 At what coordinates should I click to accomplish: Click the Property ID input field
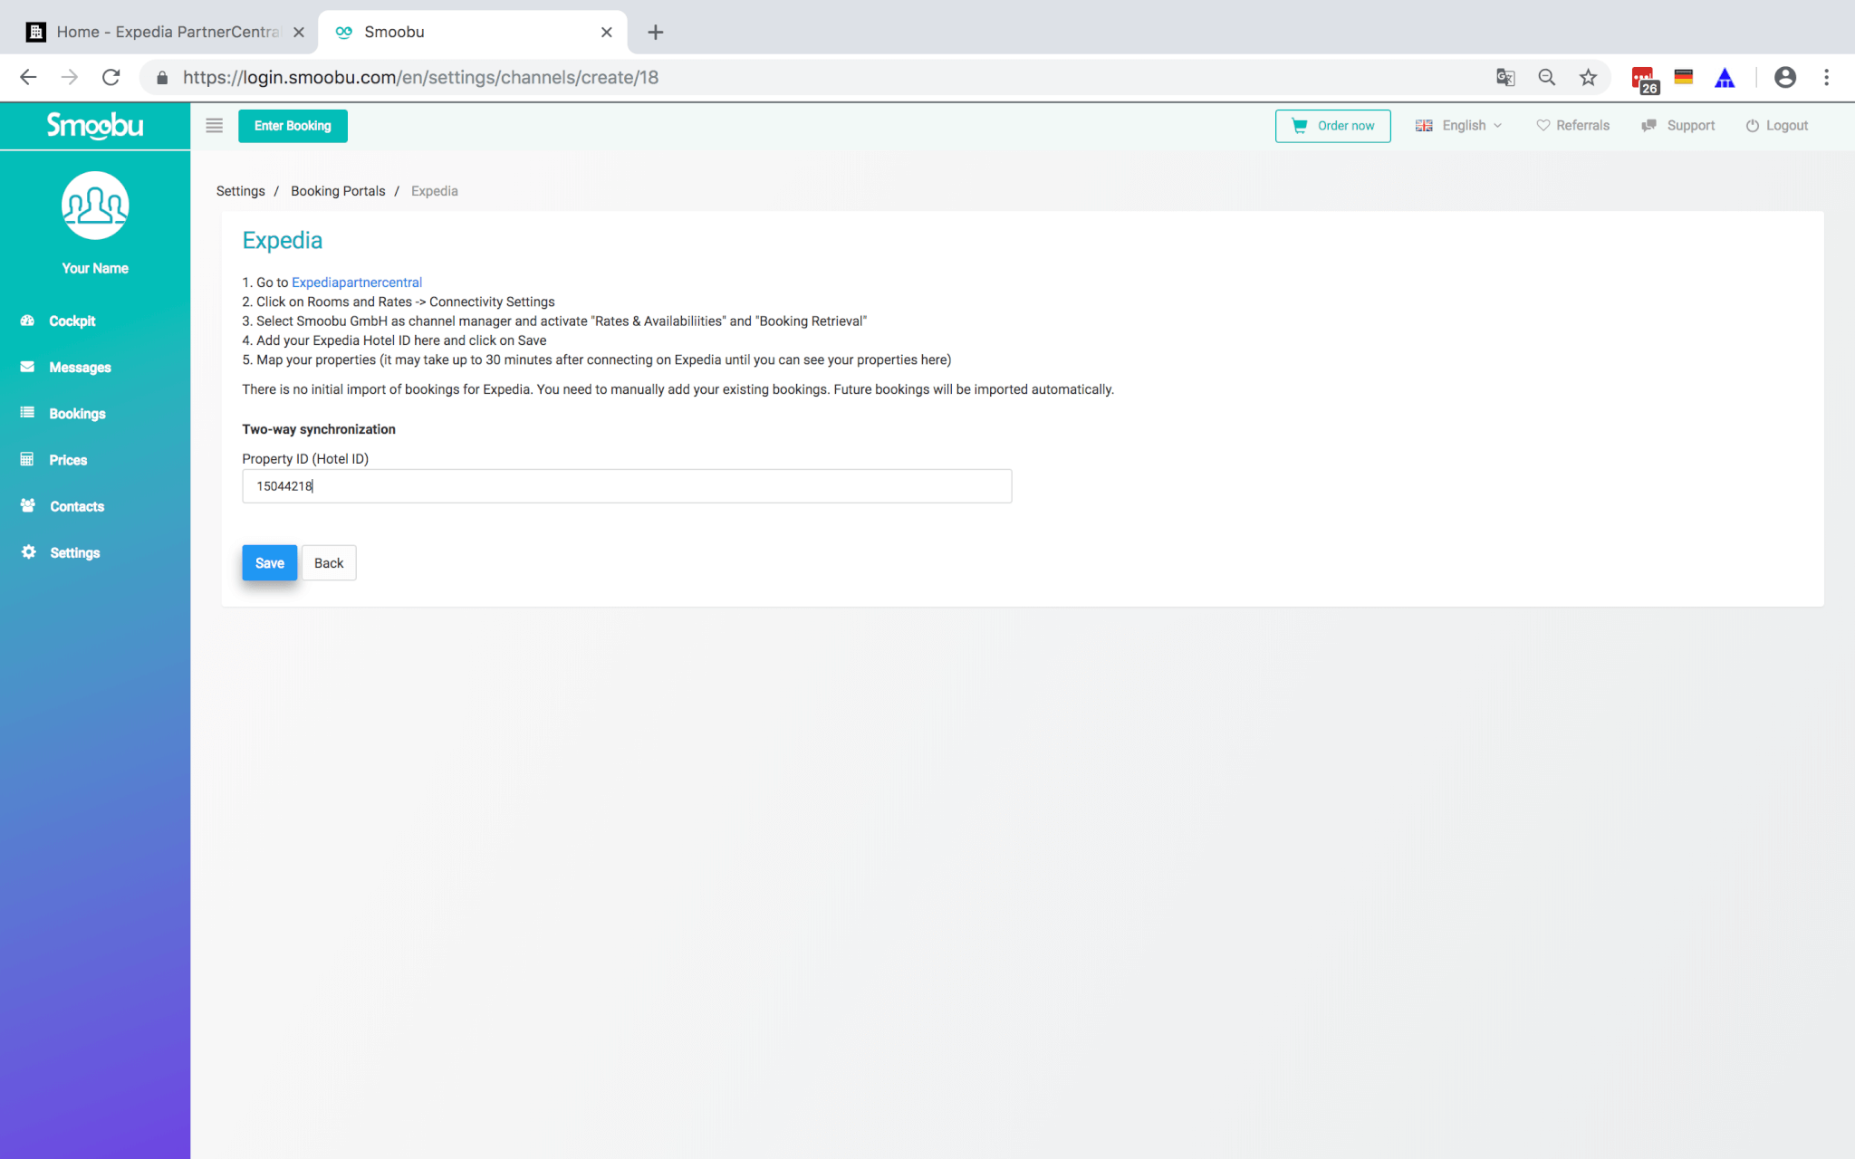point(627,484)
